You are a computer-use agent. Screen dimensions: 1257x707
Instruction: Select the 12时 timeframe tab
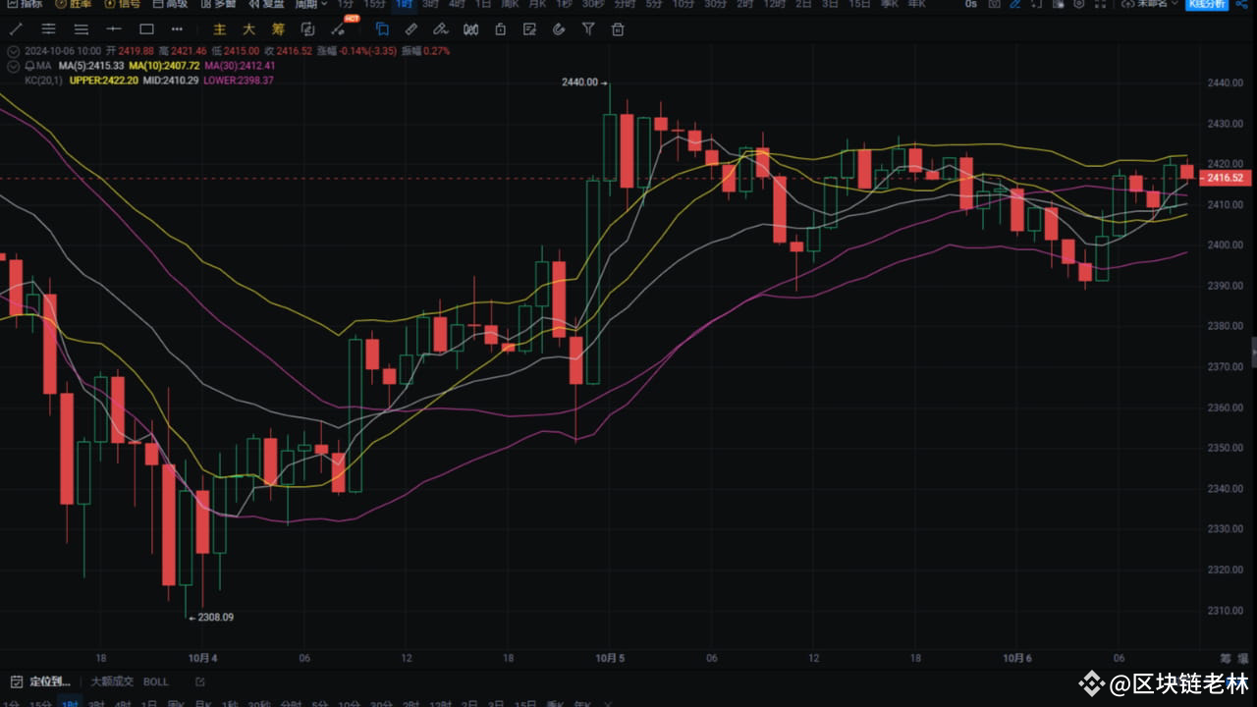tap(774, 4)
